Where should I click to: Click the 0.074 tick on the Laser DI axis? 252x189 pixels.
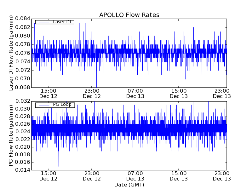click(x=23, y=62)
